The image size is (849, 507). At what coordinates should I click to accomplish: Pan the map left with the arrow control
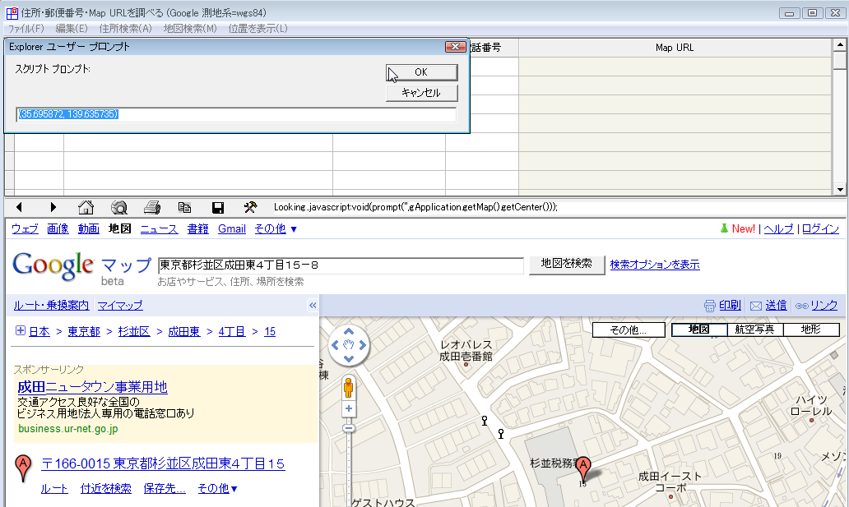[335, 345]
